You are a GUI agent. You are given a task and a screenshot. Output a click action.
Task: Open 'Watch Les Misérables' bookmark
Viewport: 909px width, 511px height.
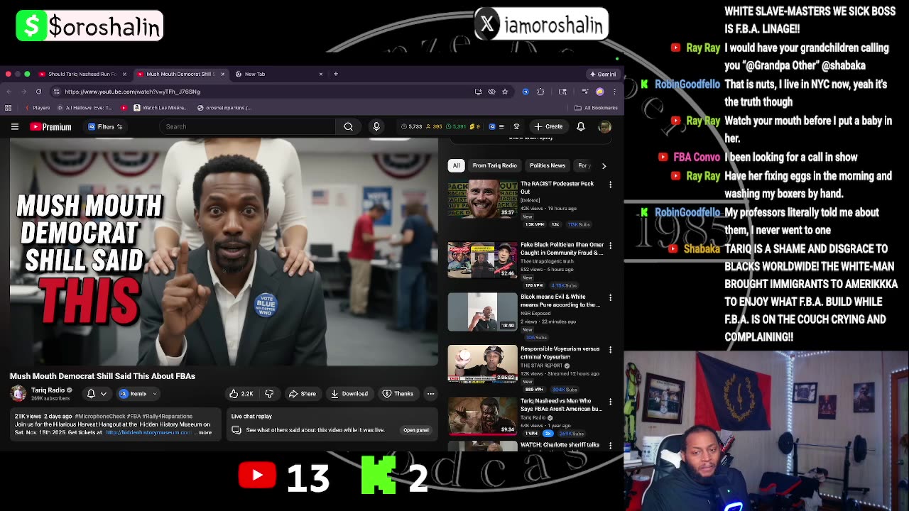point(162,108)
